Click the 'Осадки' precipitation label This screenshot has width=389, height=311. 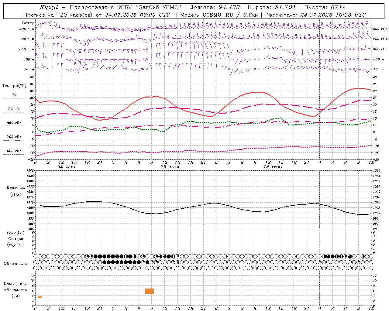click(16, 239)
